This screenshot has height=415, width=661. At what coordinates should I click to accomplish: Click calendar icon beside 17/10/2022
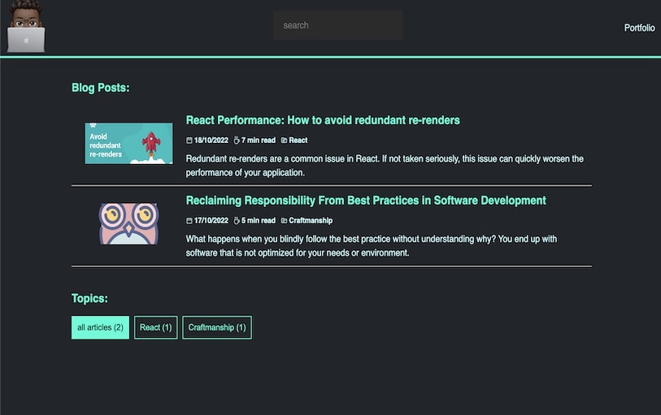pos(189,221)
